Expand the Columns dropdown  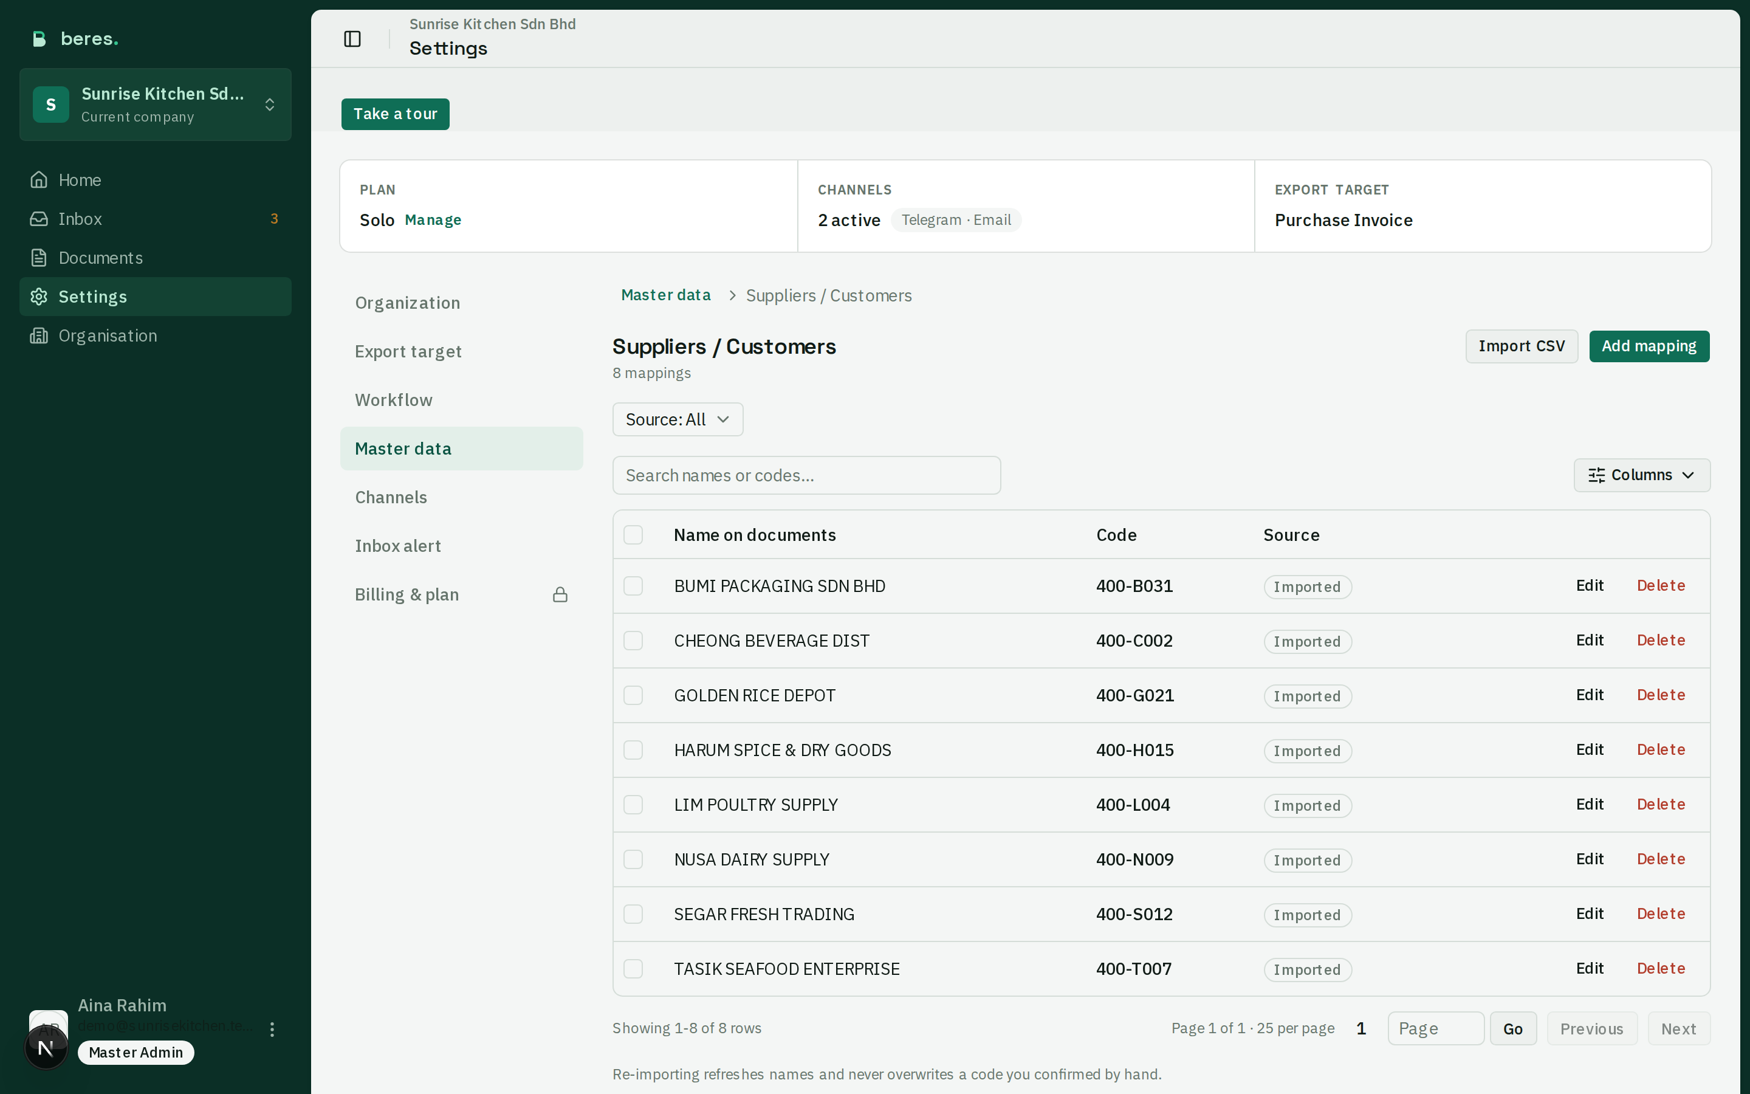point(1641,475)
